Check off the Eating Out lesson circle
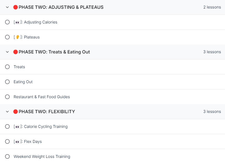This screenshot has width=225, height=161. 7,82
